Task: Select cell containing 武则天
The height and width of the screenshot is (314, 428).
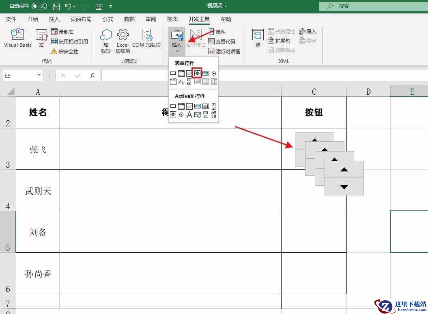Action: tap(38, 191)
